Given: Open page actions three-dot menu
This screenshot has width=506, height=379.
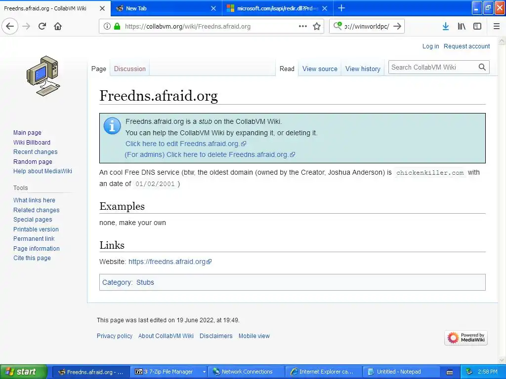Looking at the screenshot, I should (303, 27).
